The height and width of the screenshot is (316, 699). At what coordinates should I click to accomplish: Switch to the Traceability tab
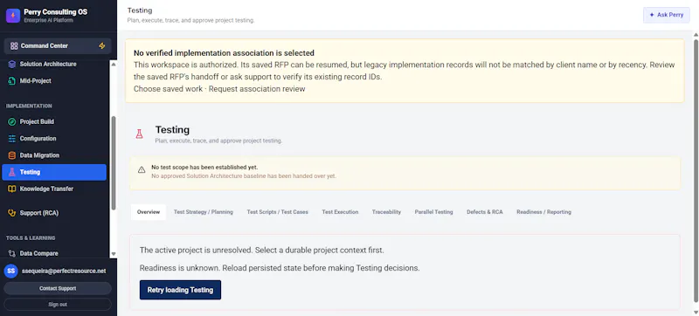click(x=386, y=212)
